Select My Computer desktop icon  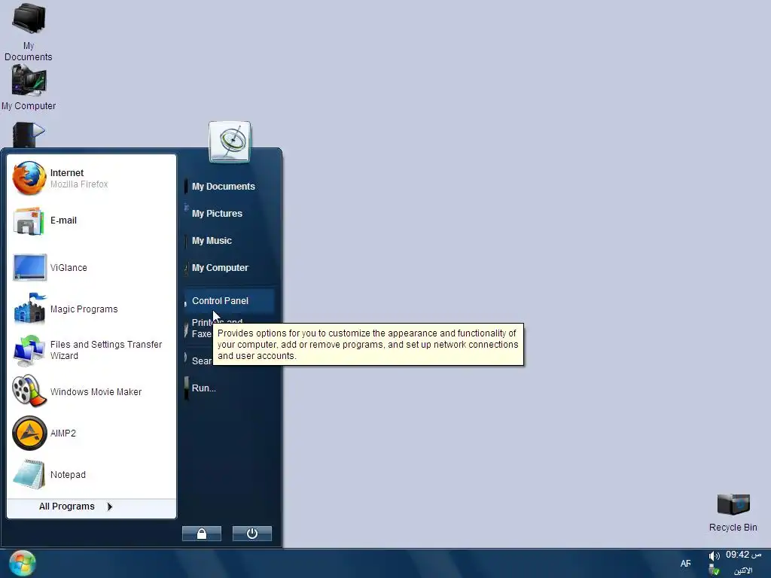29,81
